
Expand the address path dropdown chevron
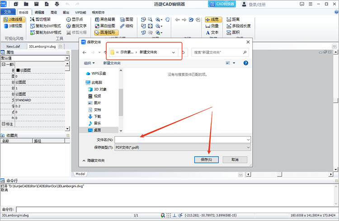[174, 52]
